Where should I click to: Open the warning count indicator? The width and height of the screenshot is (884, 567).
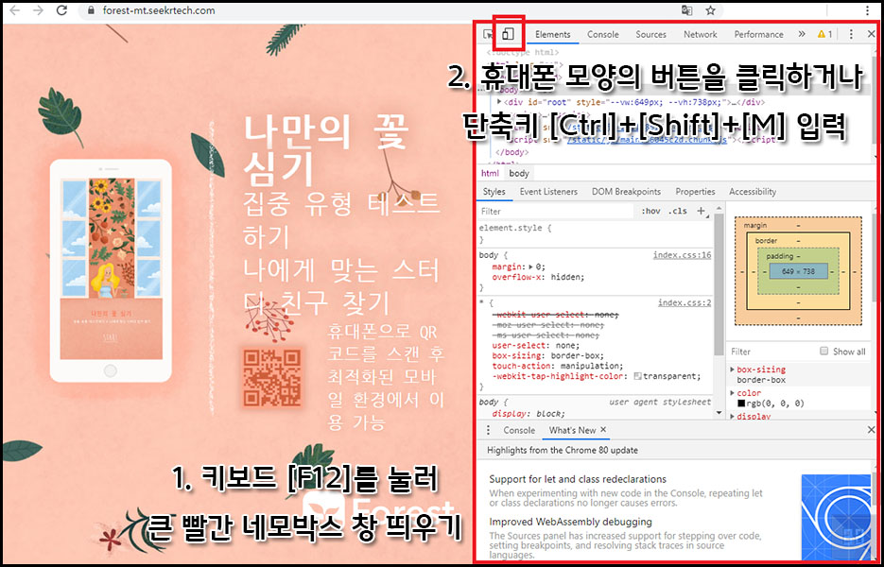tap(824, 34)
